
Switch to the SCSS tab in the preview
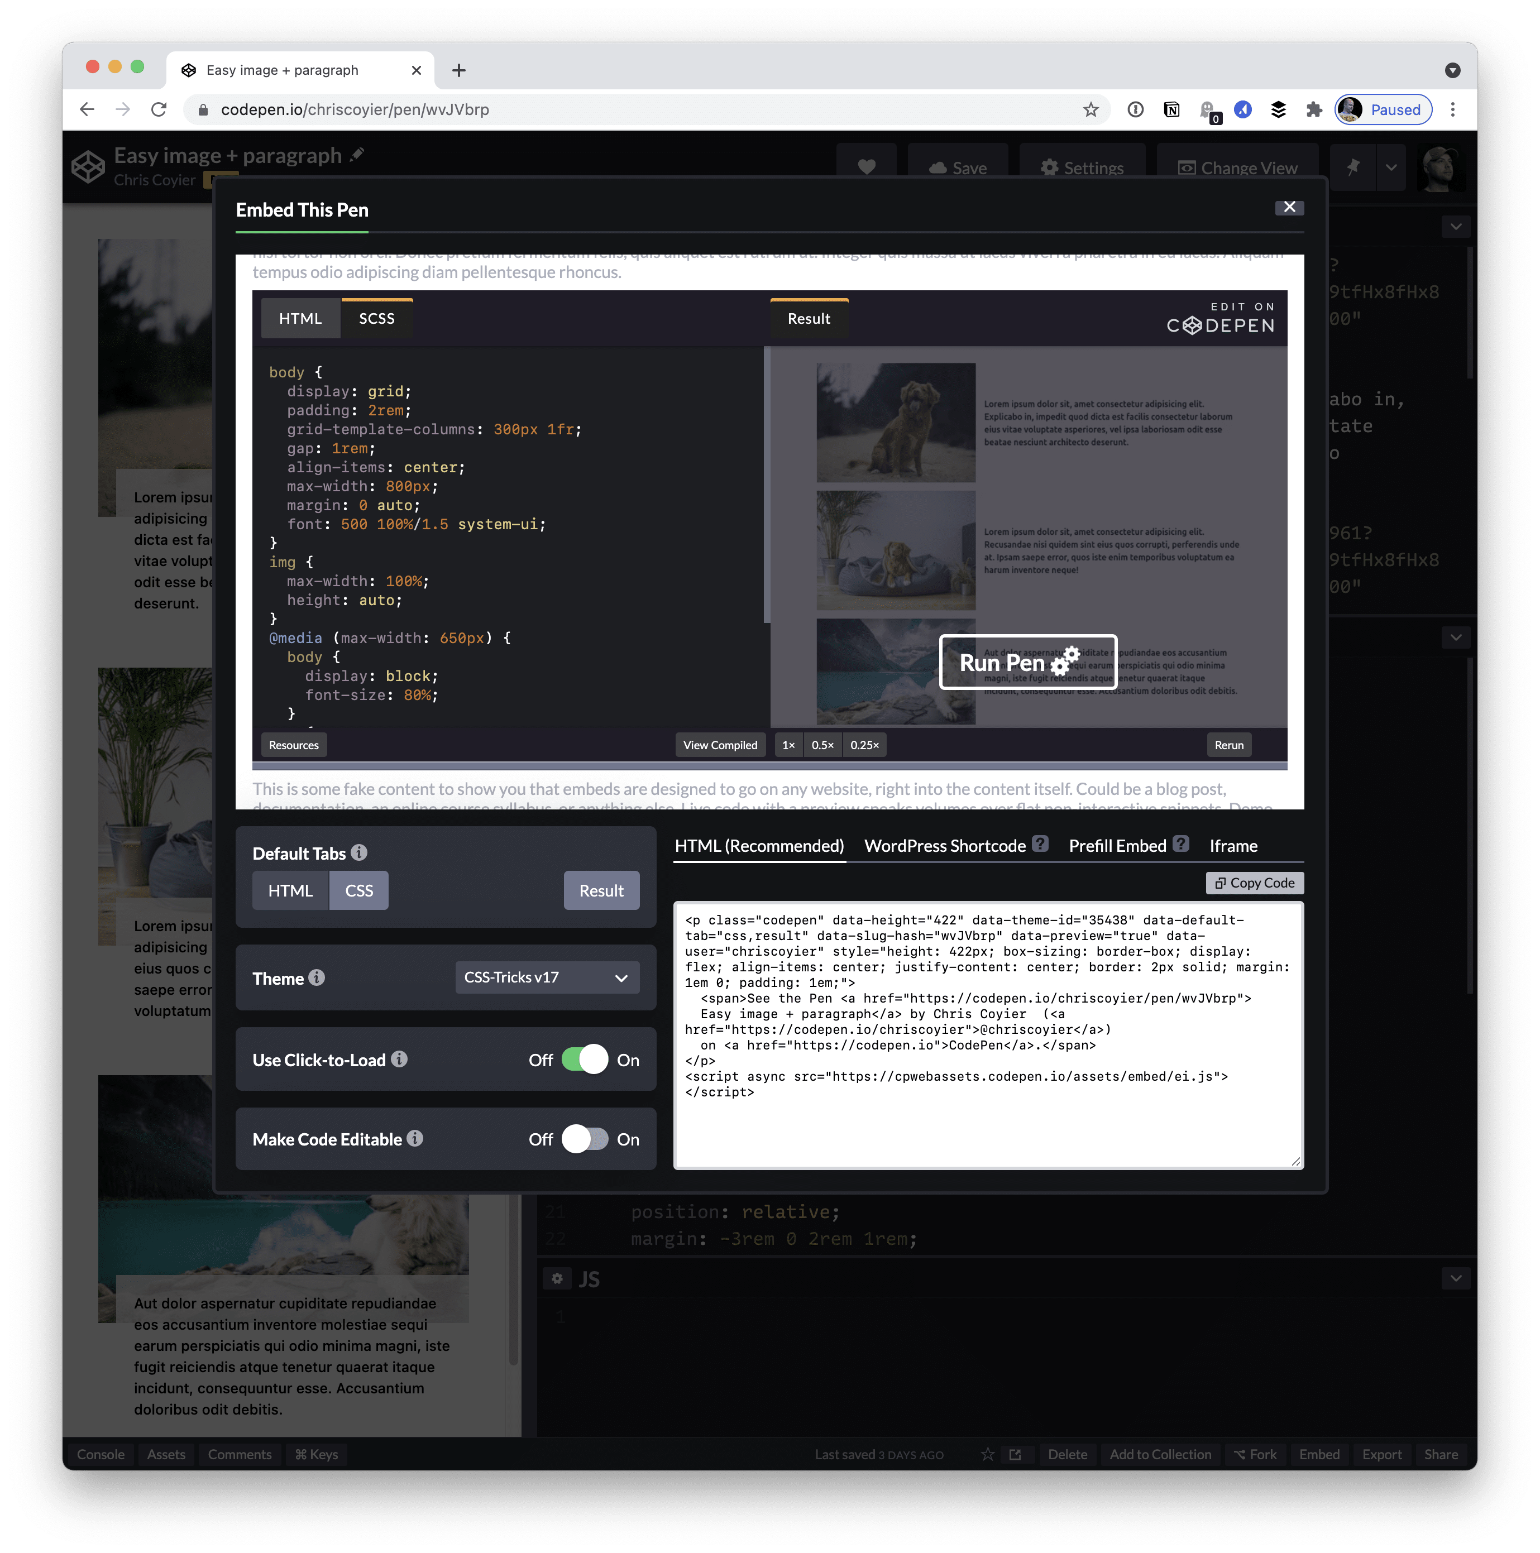pyautogui.click(x=376, y=318)
